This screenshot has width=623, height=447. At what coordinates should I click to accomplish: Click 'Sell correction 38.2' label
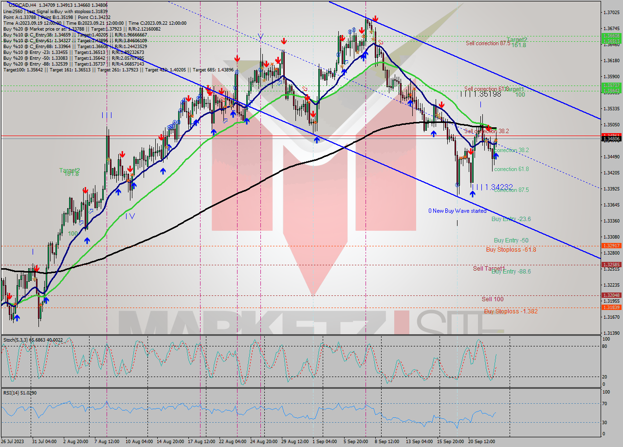click(486, 131)
